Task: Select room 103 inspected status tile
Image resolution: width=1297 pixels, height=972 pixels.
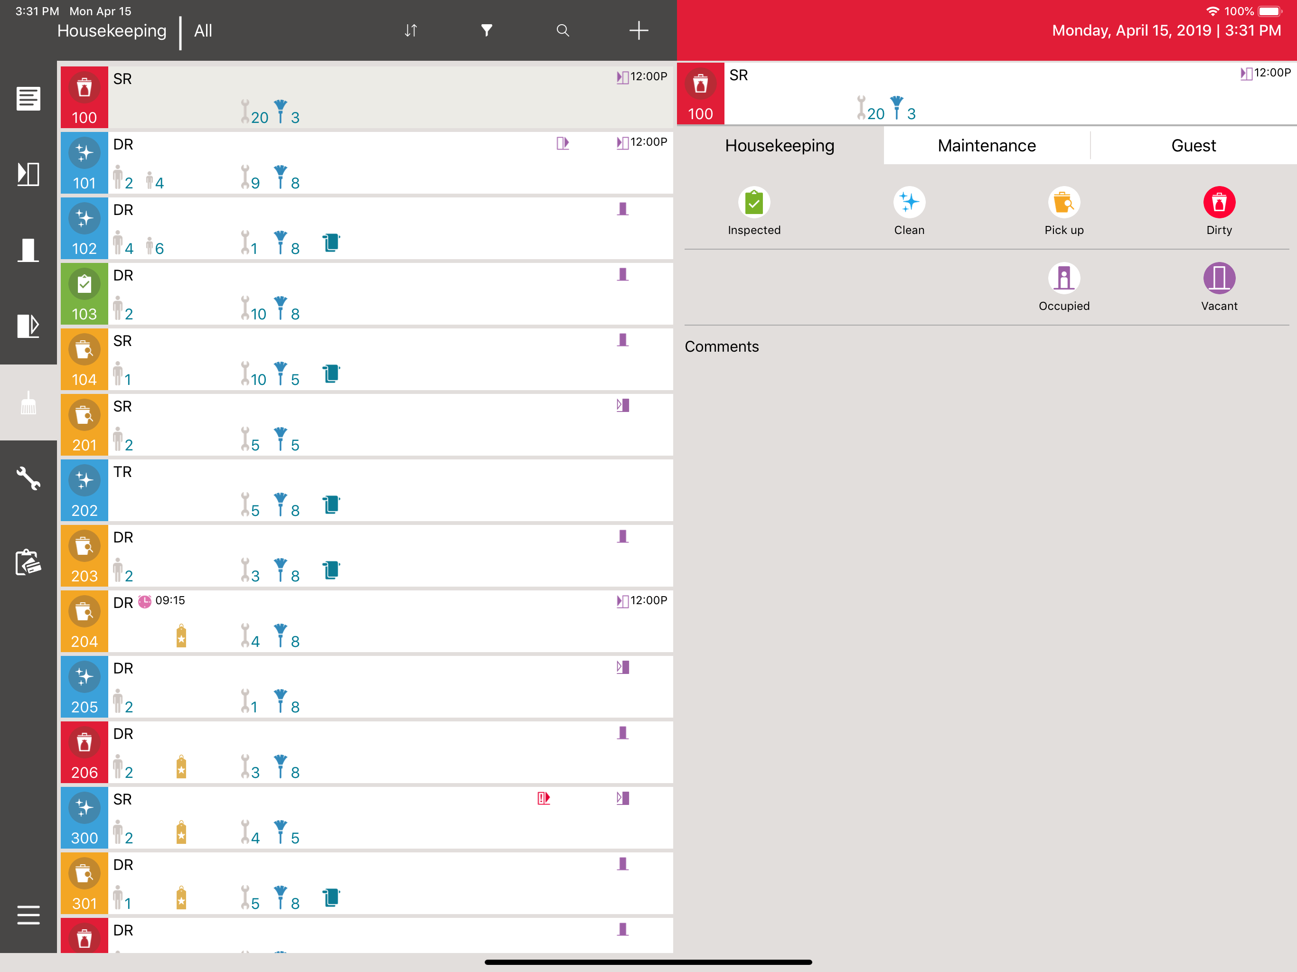Action: [x=85, y=294]
